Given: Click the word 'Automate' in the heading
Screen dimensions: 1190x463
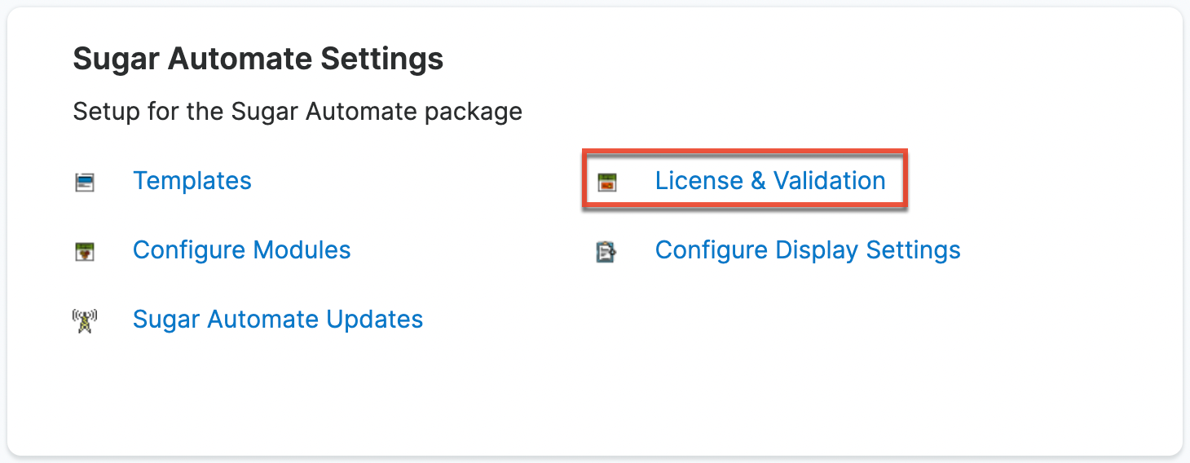Looking at the screenshot, I should coord(258,60).
